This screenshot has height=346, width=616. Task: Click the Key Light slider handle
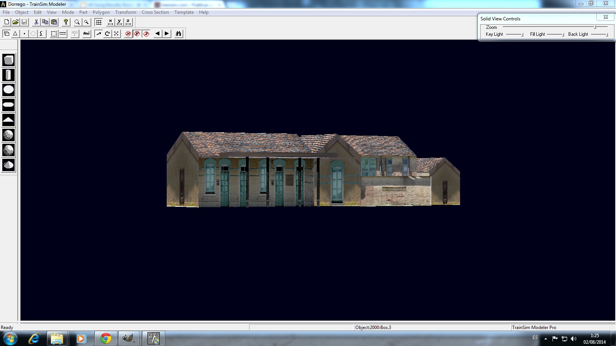522,35
